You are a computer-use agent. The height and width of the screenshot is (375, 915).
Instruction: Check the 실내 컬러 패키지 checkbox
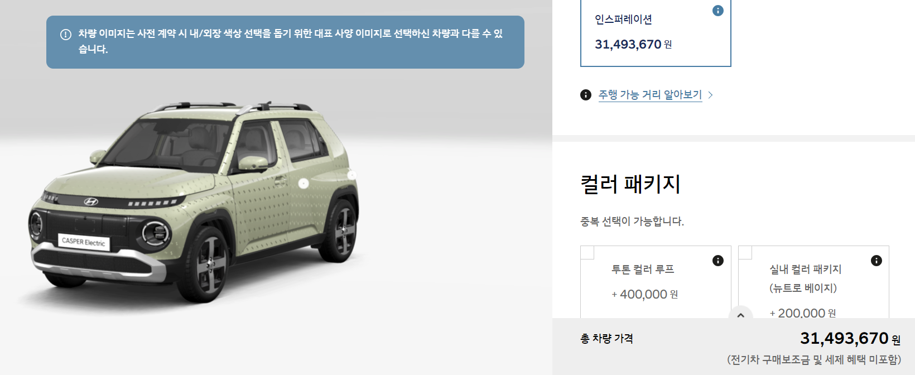pos(745,253)
